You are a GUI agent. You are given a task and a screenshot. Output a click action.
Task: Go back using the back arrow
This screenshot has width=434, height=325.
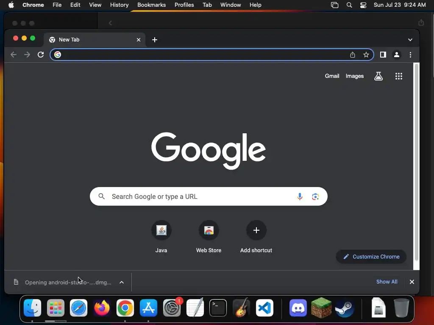[x=14, y=55]
